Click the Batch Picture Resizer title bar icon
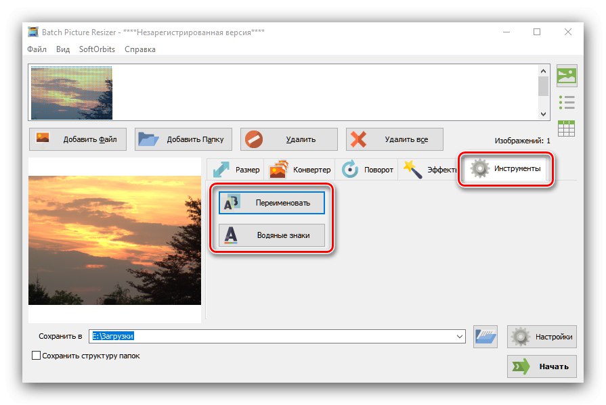 click(x=33, y=32)
